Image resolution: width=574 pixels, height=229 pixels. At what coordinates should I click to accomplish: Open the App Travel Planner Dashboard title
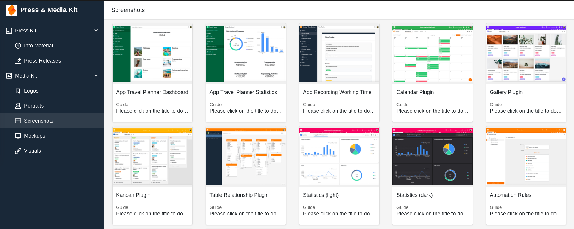tap(152, 92)
